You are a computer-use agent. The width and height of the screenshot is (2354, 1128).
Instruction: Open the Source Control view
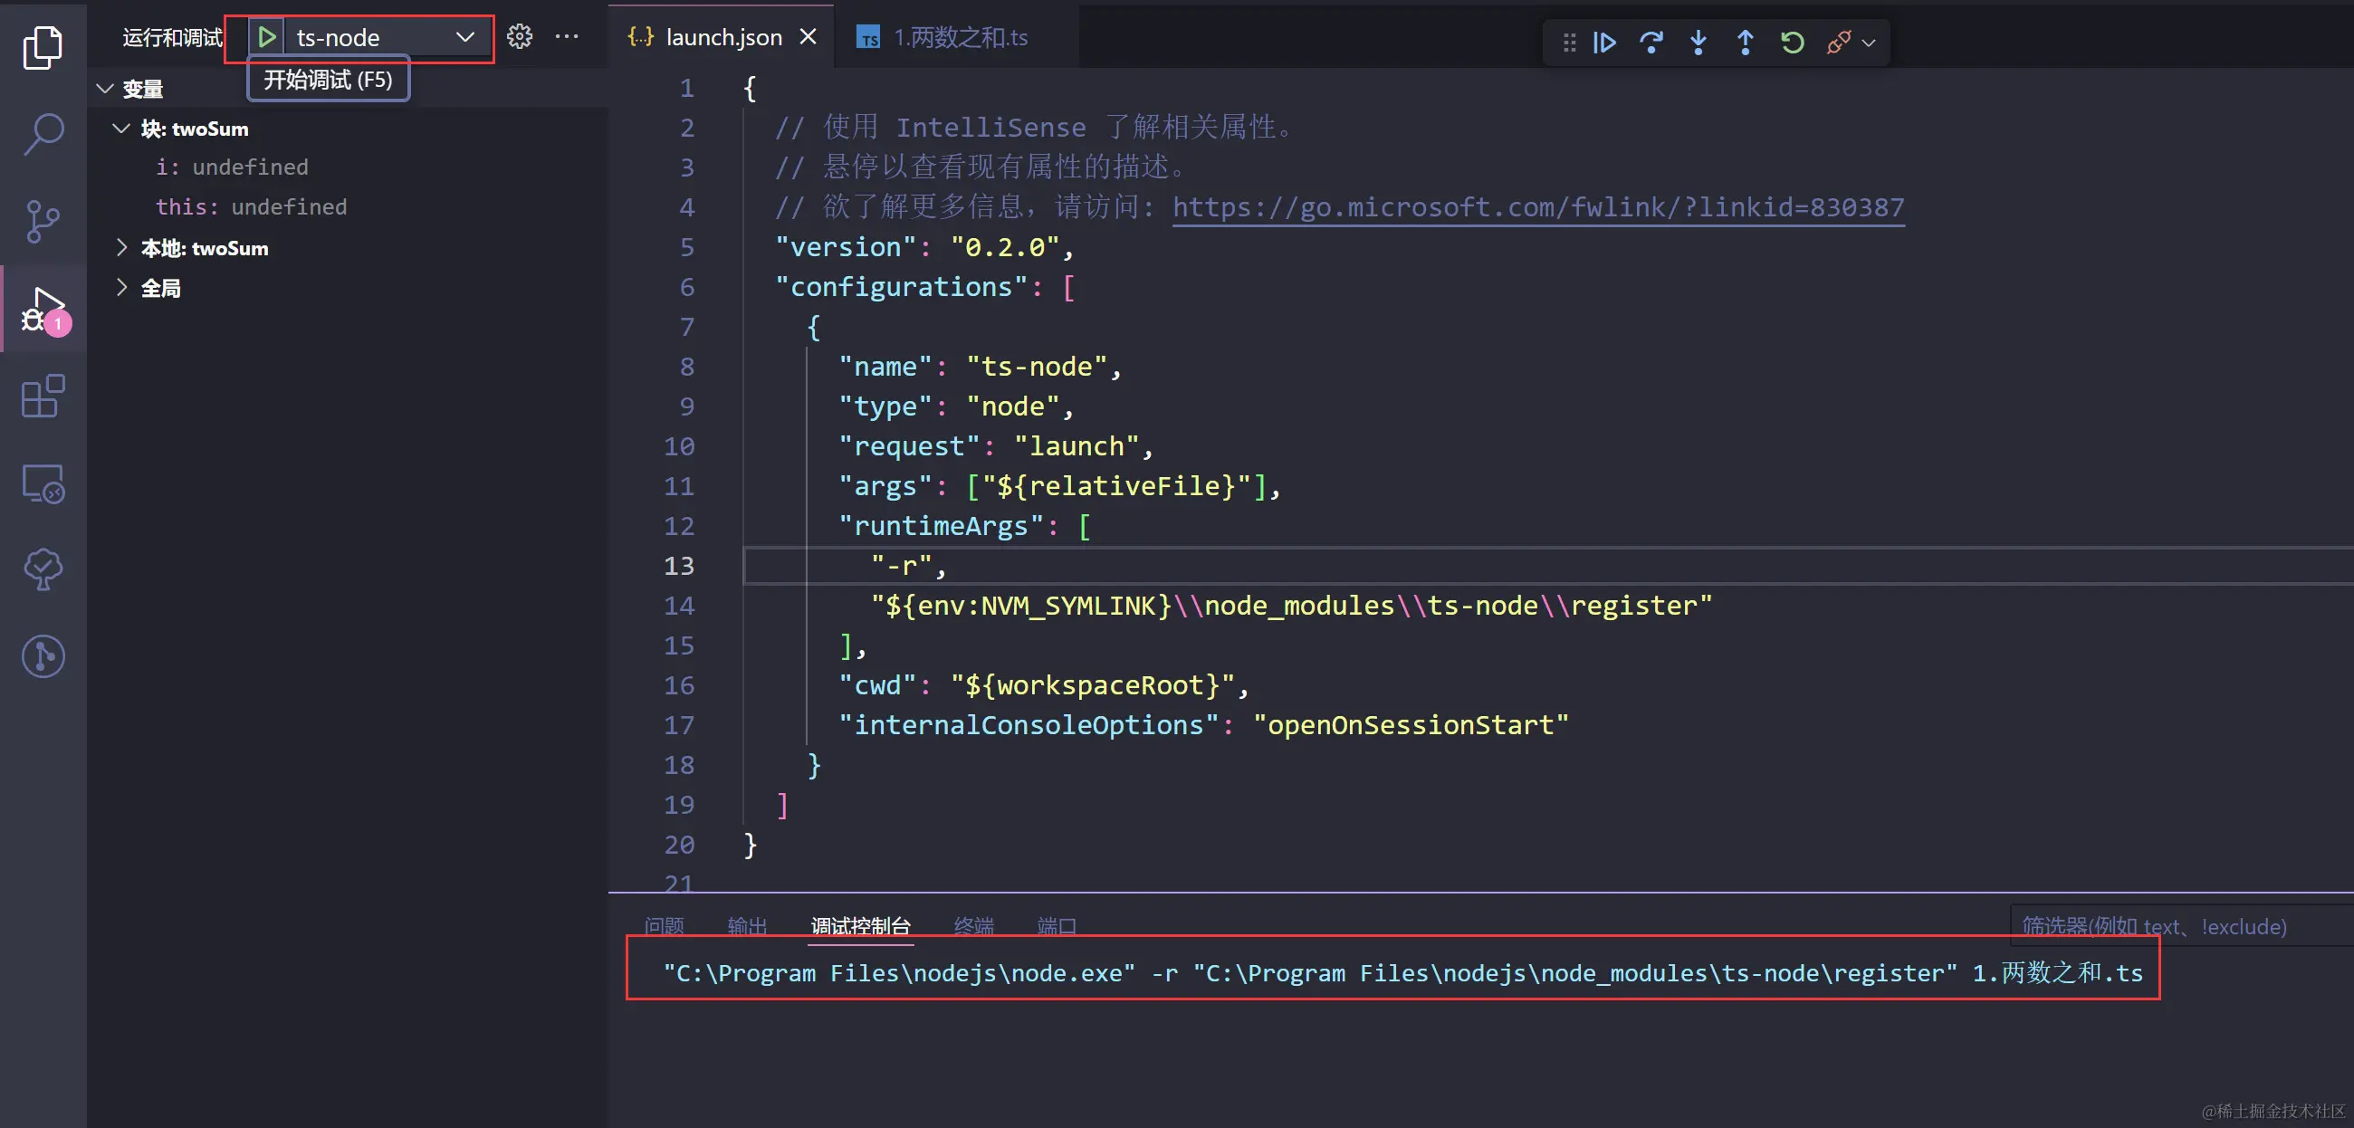(42, 221)
